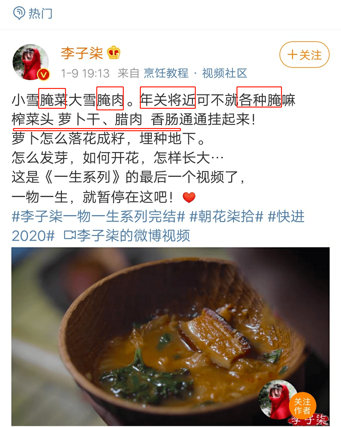Tap the post timestamp 1-9 19:13

pos(85,73)
